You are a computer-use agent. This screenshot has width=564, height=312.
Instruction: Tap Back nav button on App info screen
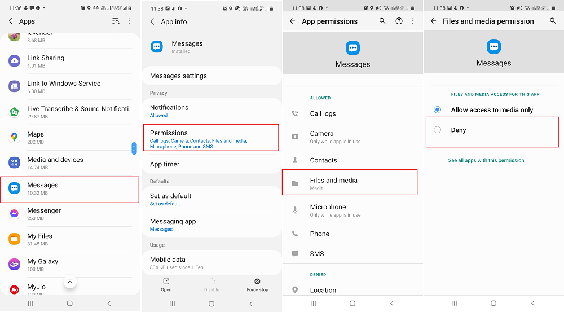[x=251, y=304]
